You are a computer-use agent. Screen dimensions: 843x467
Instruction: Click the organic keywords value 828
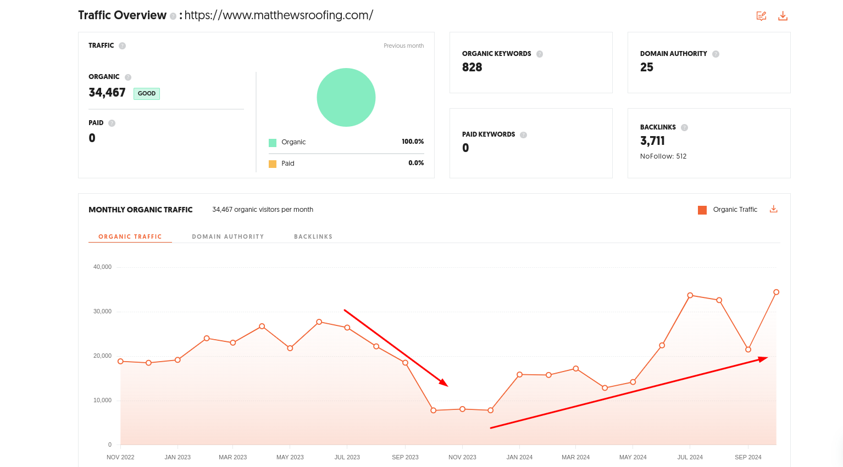(x=472, y=67)
